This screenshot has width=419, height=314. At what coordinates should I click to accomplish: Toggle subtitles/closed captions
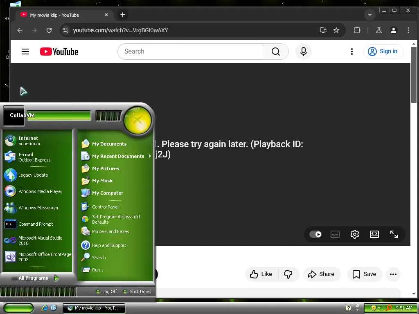pyautogui.click(x=335, y=234)
